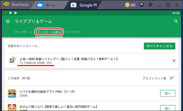Click the second Play Store notification icon
The height and width of the screenshot is (111, 183).
coord(16,13)
